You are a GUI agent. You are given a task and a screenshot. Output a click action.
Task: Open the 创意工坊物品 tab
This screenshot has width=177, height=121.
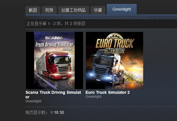pos(74,10)
